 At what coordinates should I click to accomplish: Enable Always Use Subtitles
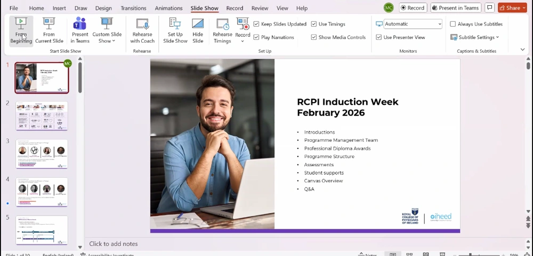(453, 24)
